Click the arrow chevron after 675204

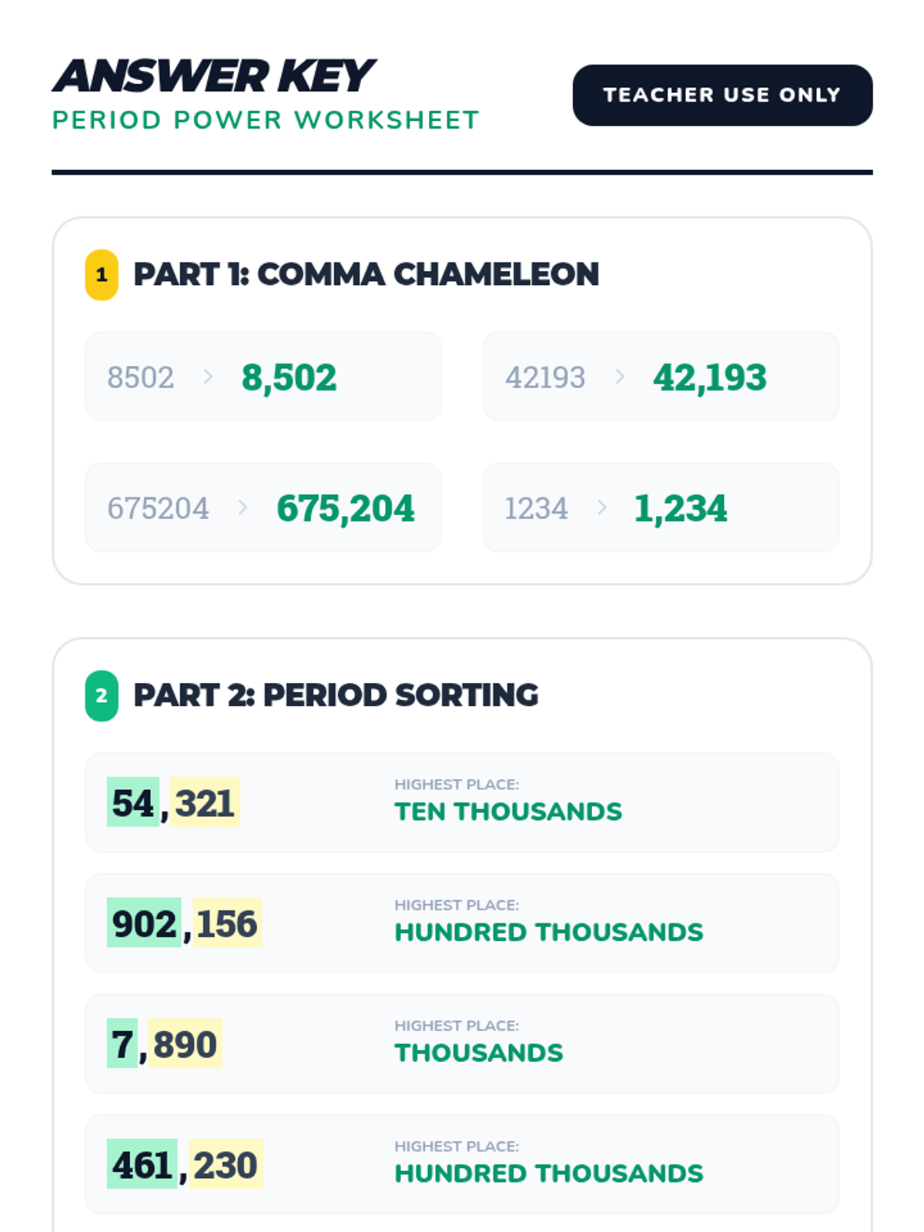point(243,507)
